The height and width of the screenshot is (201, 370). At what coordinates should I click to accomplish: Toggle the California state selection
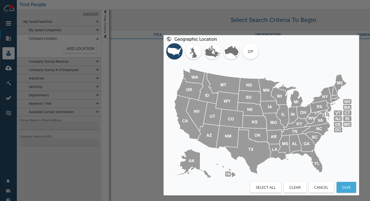(x=185, y=121)
